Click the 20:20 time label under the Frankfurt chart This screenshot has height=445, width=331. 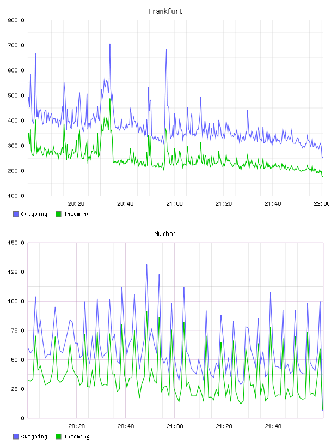[x=76, y=204]
